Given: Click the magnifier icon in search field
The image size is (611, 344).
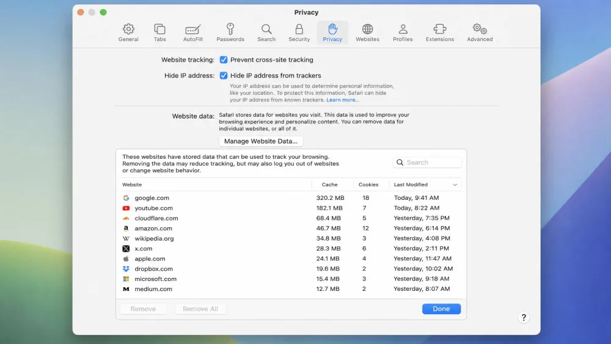Looking at the screenshot, I should click(x=400, y=163).
